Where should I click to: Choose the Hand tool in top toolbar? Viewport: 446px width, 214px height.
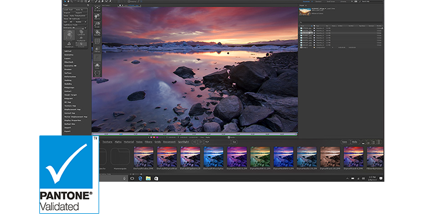coord(68,1)
